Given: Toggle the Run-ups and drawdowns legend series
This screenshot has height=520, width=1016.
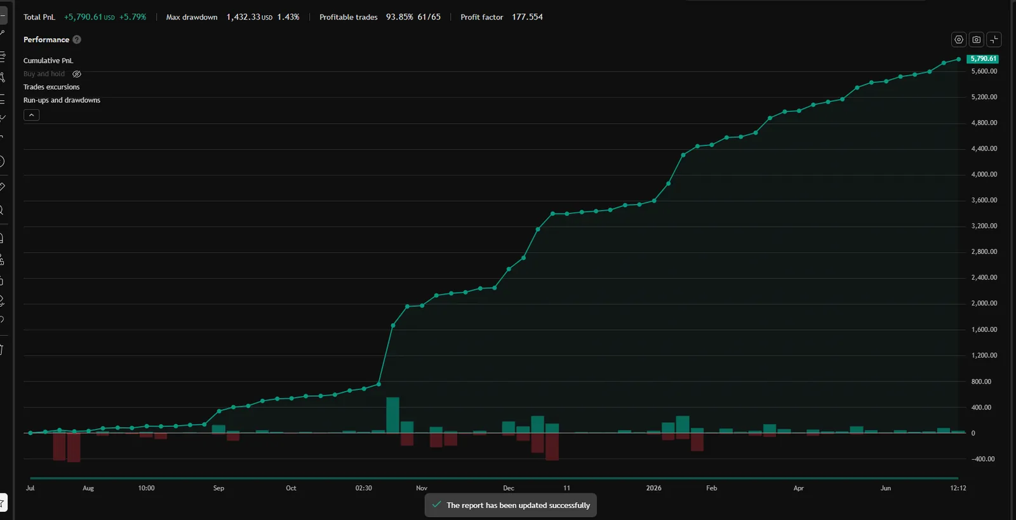Looking at the screenshot, I should pos(62,100).
